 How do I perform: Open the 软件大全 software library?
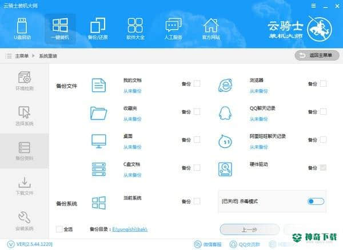tap(135, 29)
